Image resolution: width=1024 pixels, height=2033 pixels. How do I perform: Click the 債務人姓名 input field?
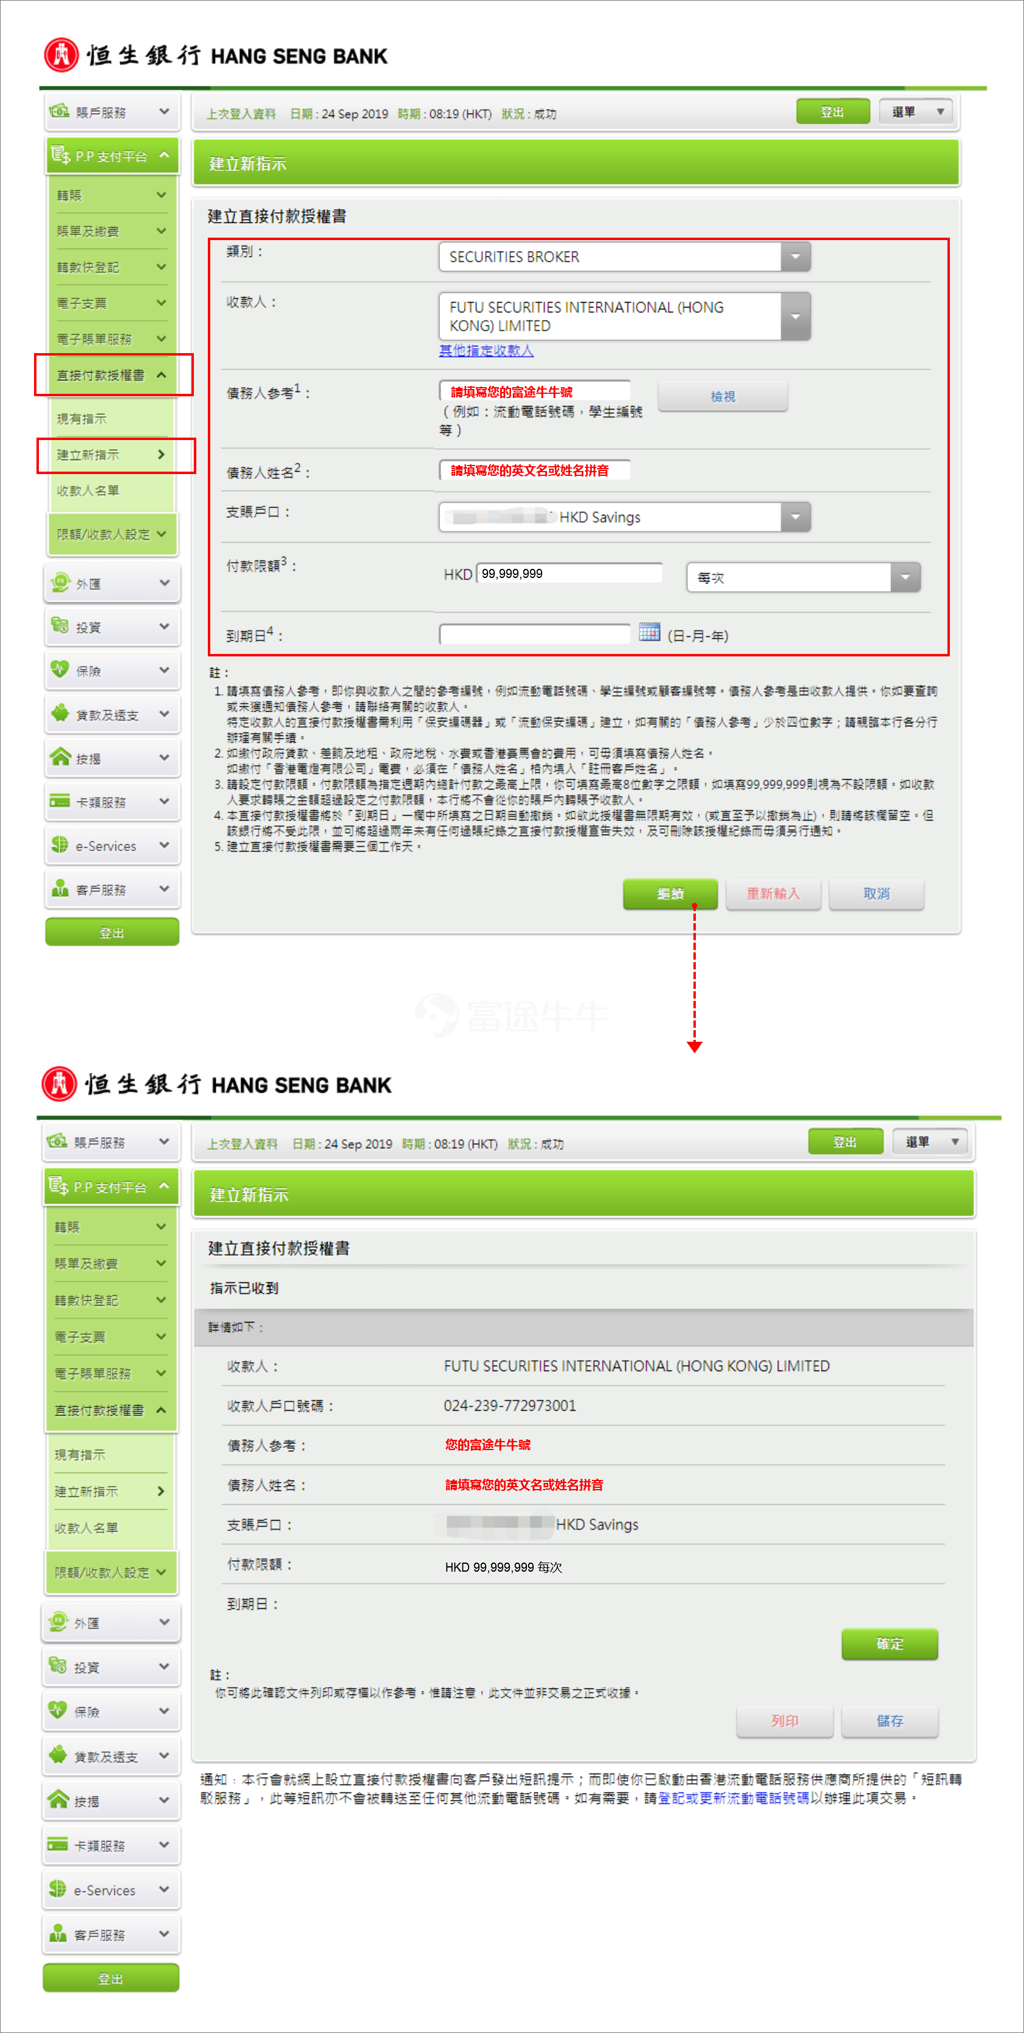pos(535,470)
